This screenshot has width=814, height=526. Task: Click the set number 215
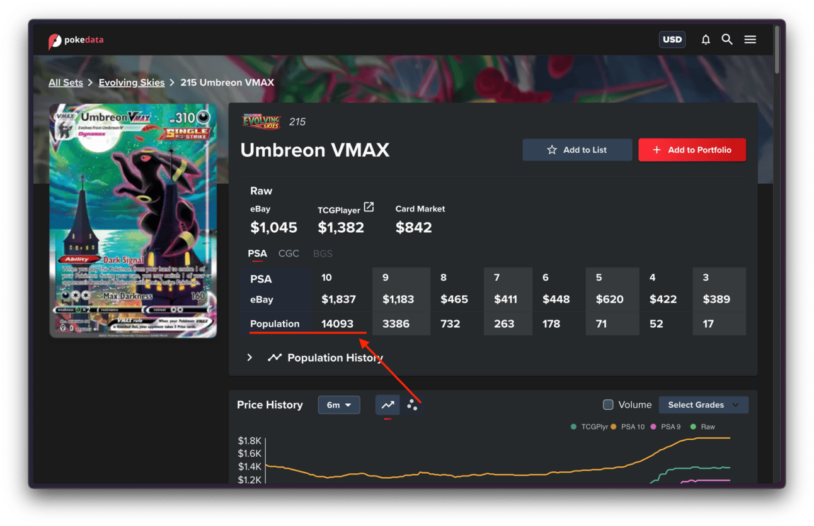point(297,122)
